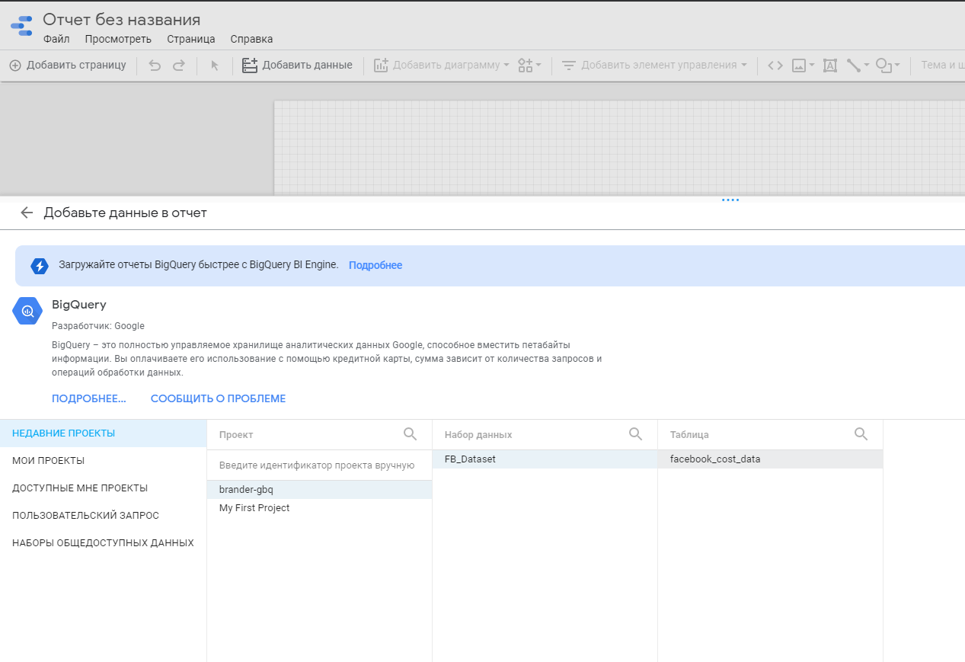
Task: Click the redo arrow in toolbar
Action: click(x=179, y=66)
